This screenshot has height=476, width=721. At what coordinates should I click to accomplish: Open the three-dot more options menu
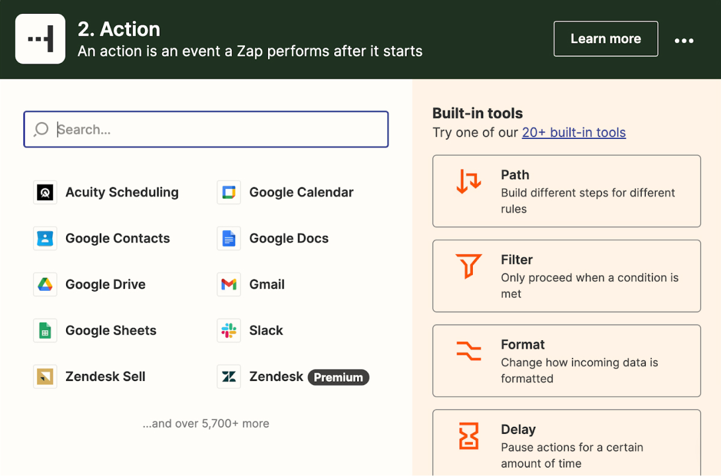(684, 40)
